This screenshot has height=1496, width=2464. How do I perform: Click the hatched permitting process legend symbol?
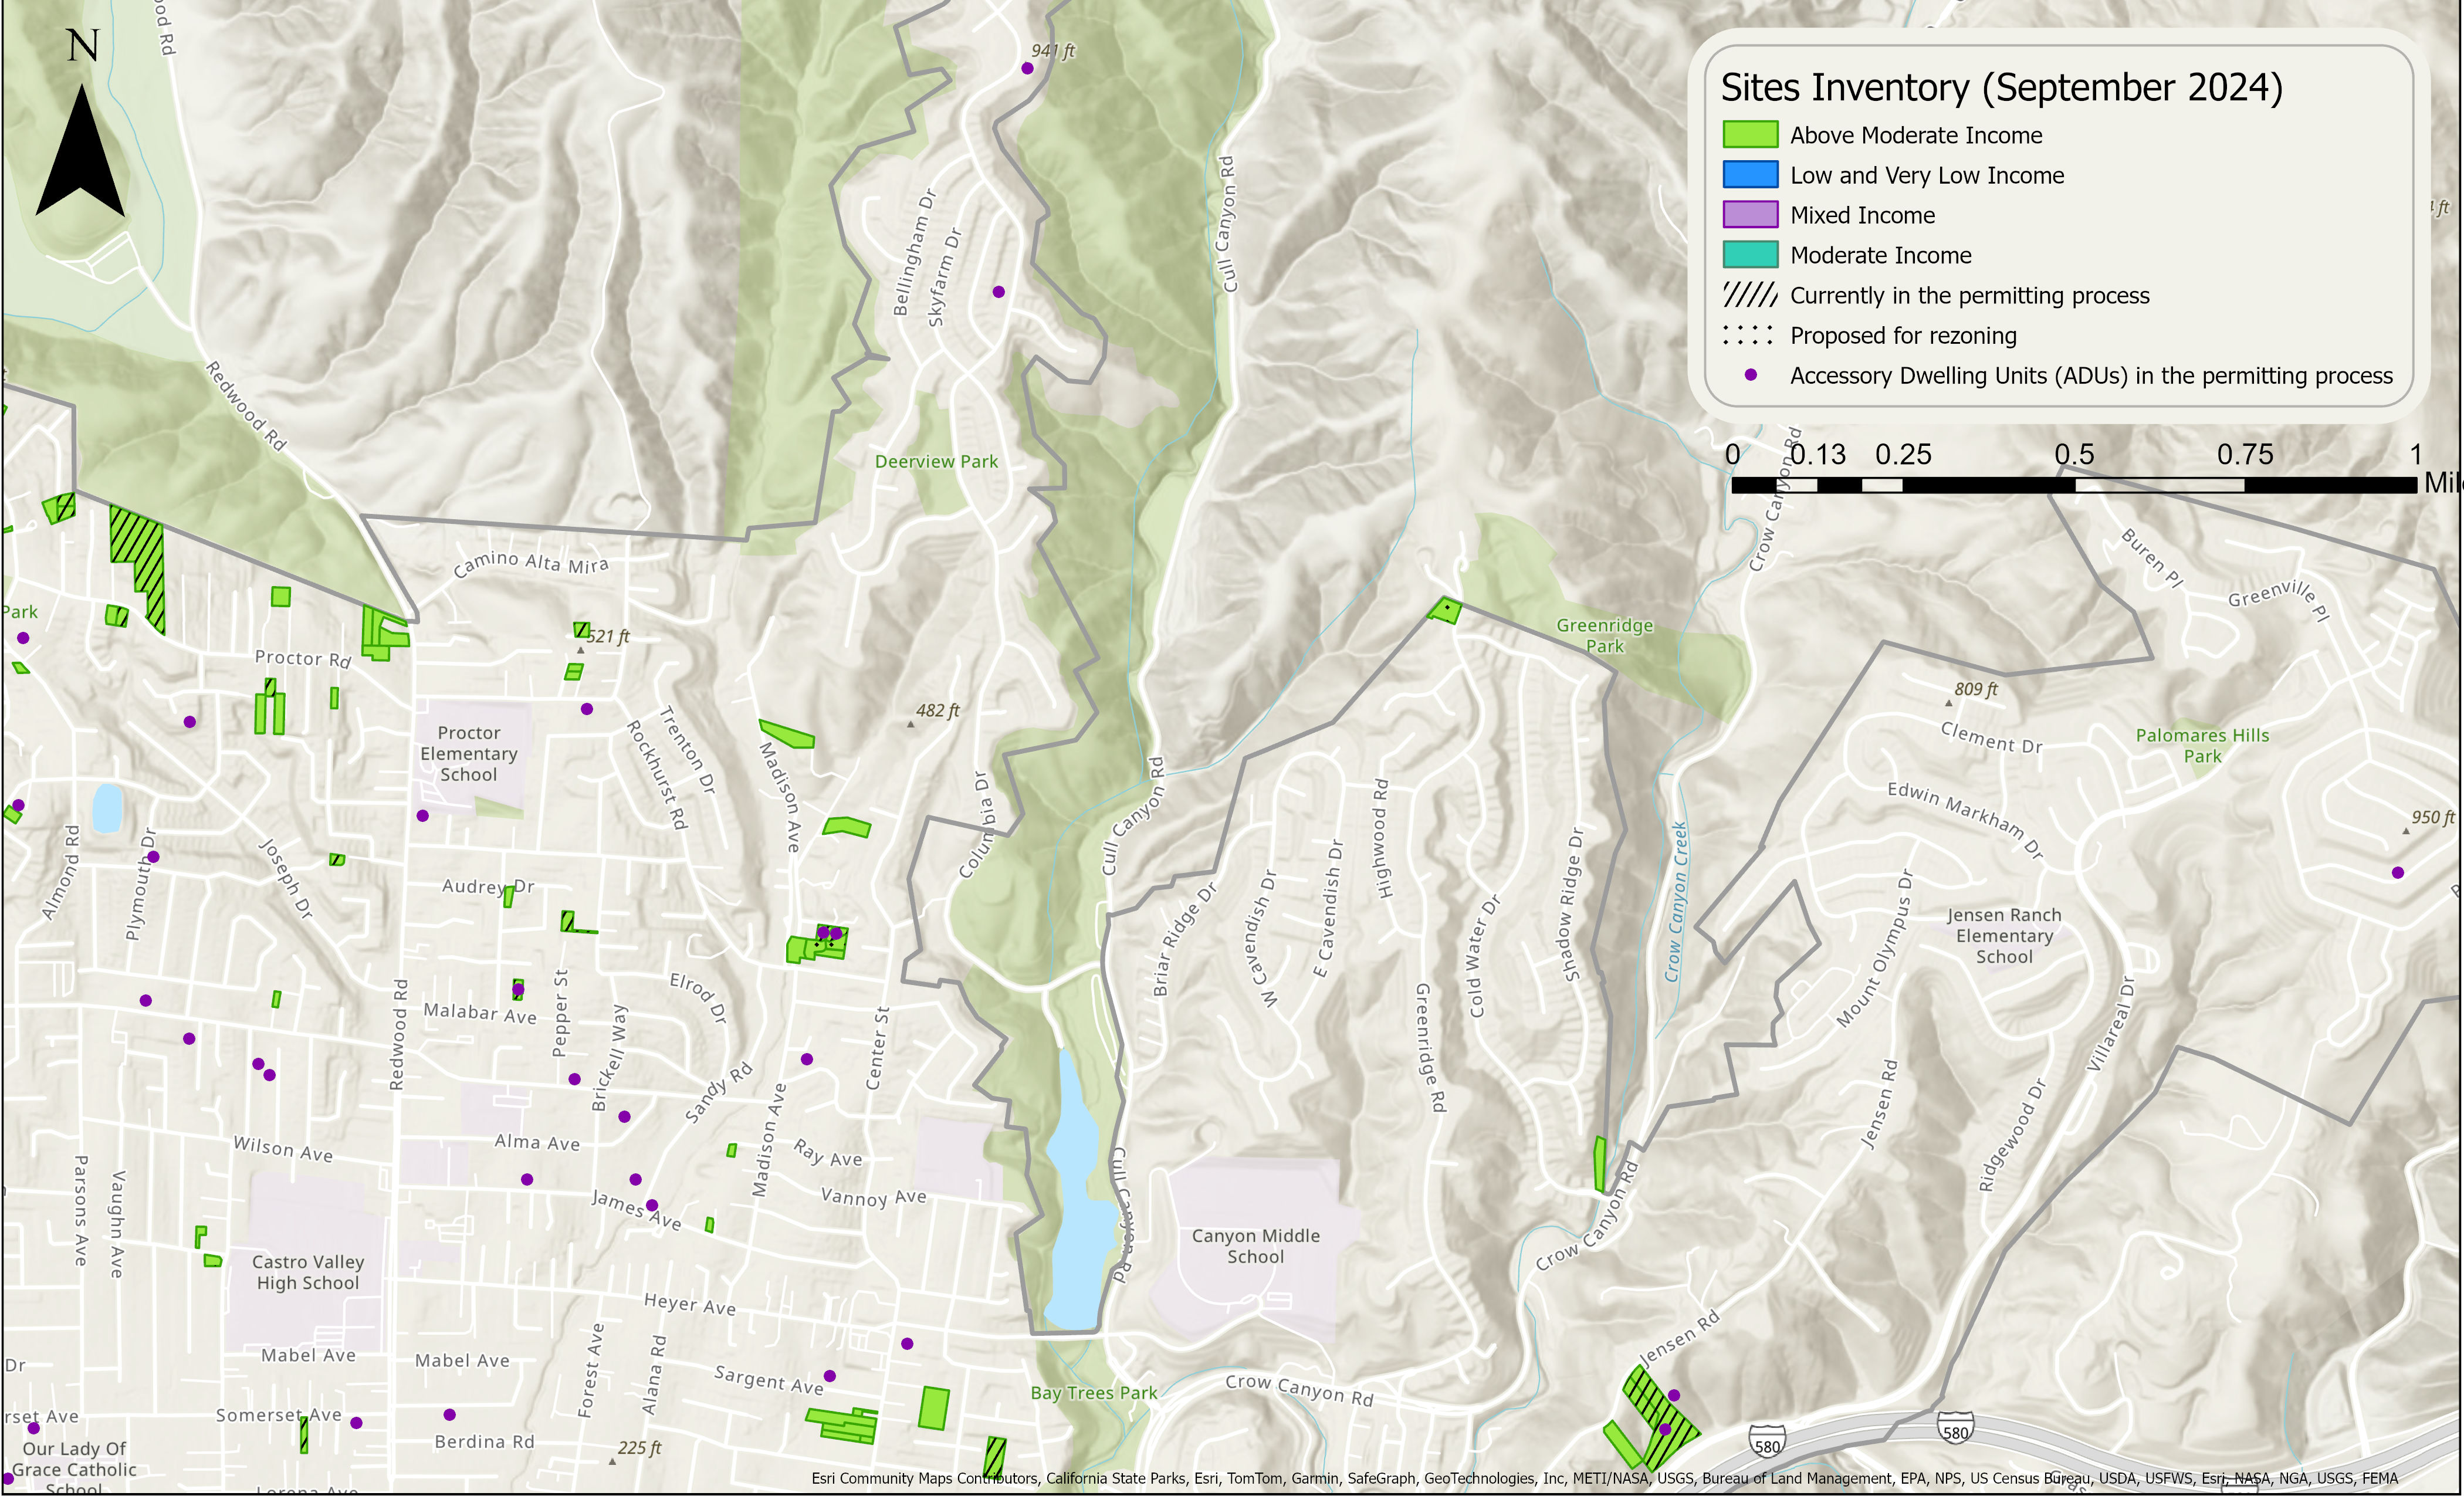coord(1750,295)
